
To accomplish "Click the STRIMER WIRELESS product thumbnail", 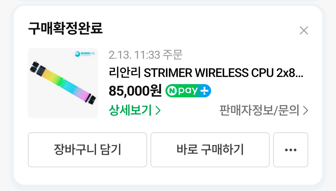I will click(63, 83).
